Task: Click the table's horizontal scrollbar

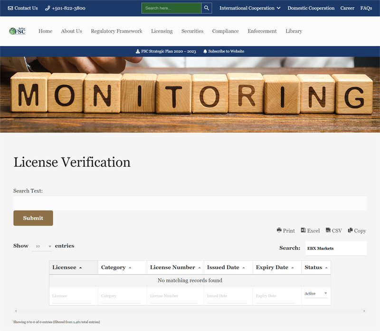Action: pos(190,311)
